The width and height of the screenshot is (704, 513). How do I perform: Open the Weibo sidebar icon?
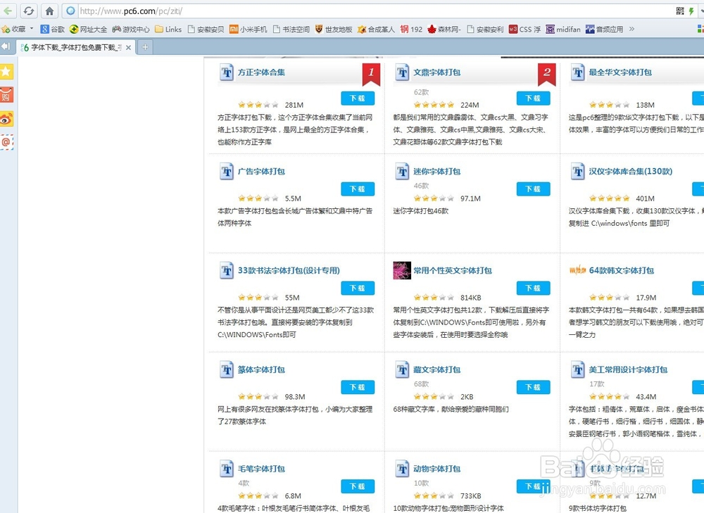pos(6,119)
